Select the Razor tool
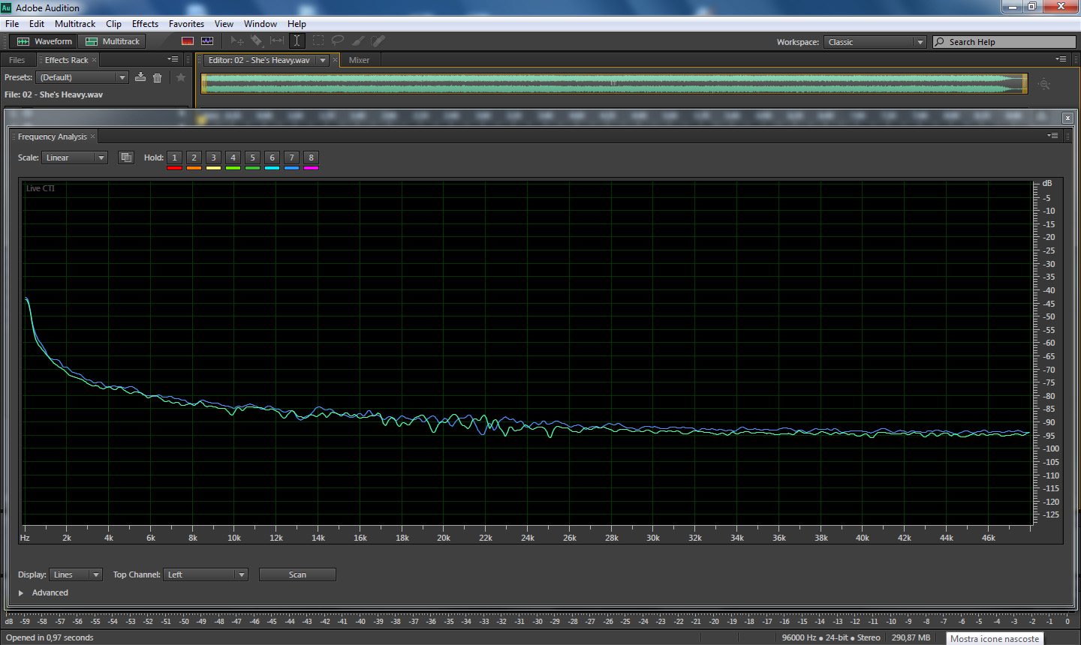 (x=257, y=41)
